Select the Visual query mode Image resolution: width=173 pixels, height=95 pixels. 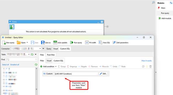point(55,49)
